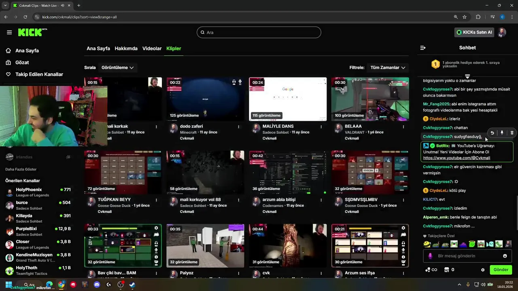Open Gözat in the left sidebar

(22, 63)
